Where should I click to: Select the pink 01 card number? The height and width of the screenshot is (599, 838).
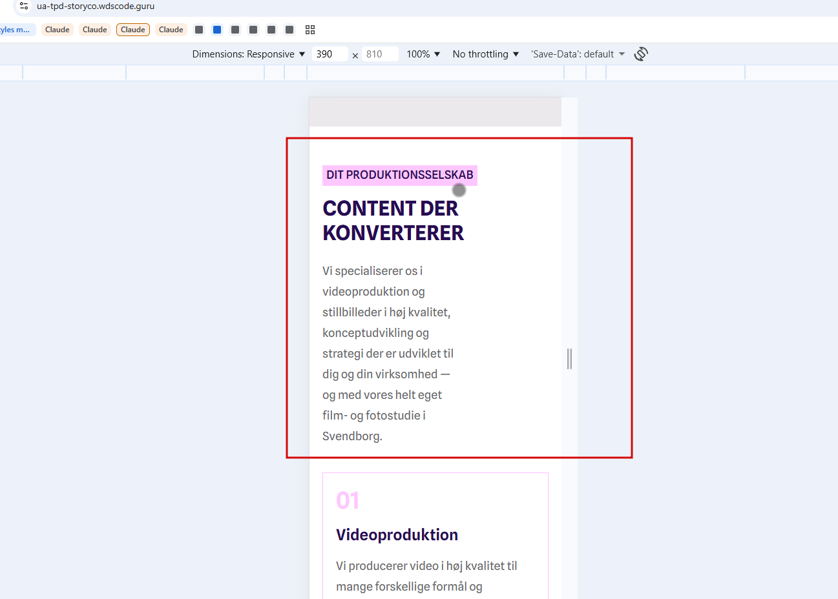348,501
